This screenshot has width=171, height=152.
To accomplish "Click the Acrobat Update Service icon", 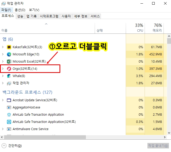I will (x=9, y=100).
